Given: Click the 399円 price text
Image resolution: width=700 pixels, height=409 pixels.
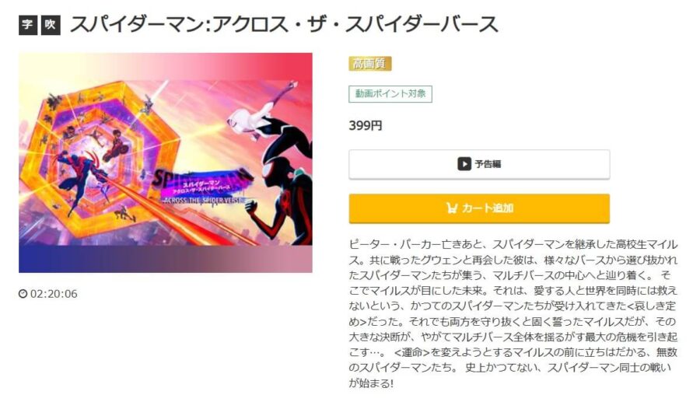Looking at the screenshot, I should click(366, 126).
